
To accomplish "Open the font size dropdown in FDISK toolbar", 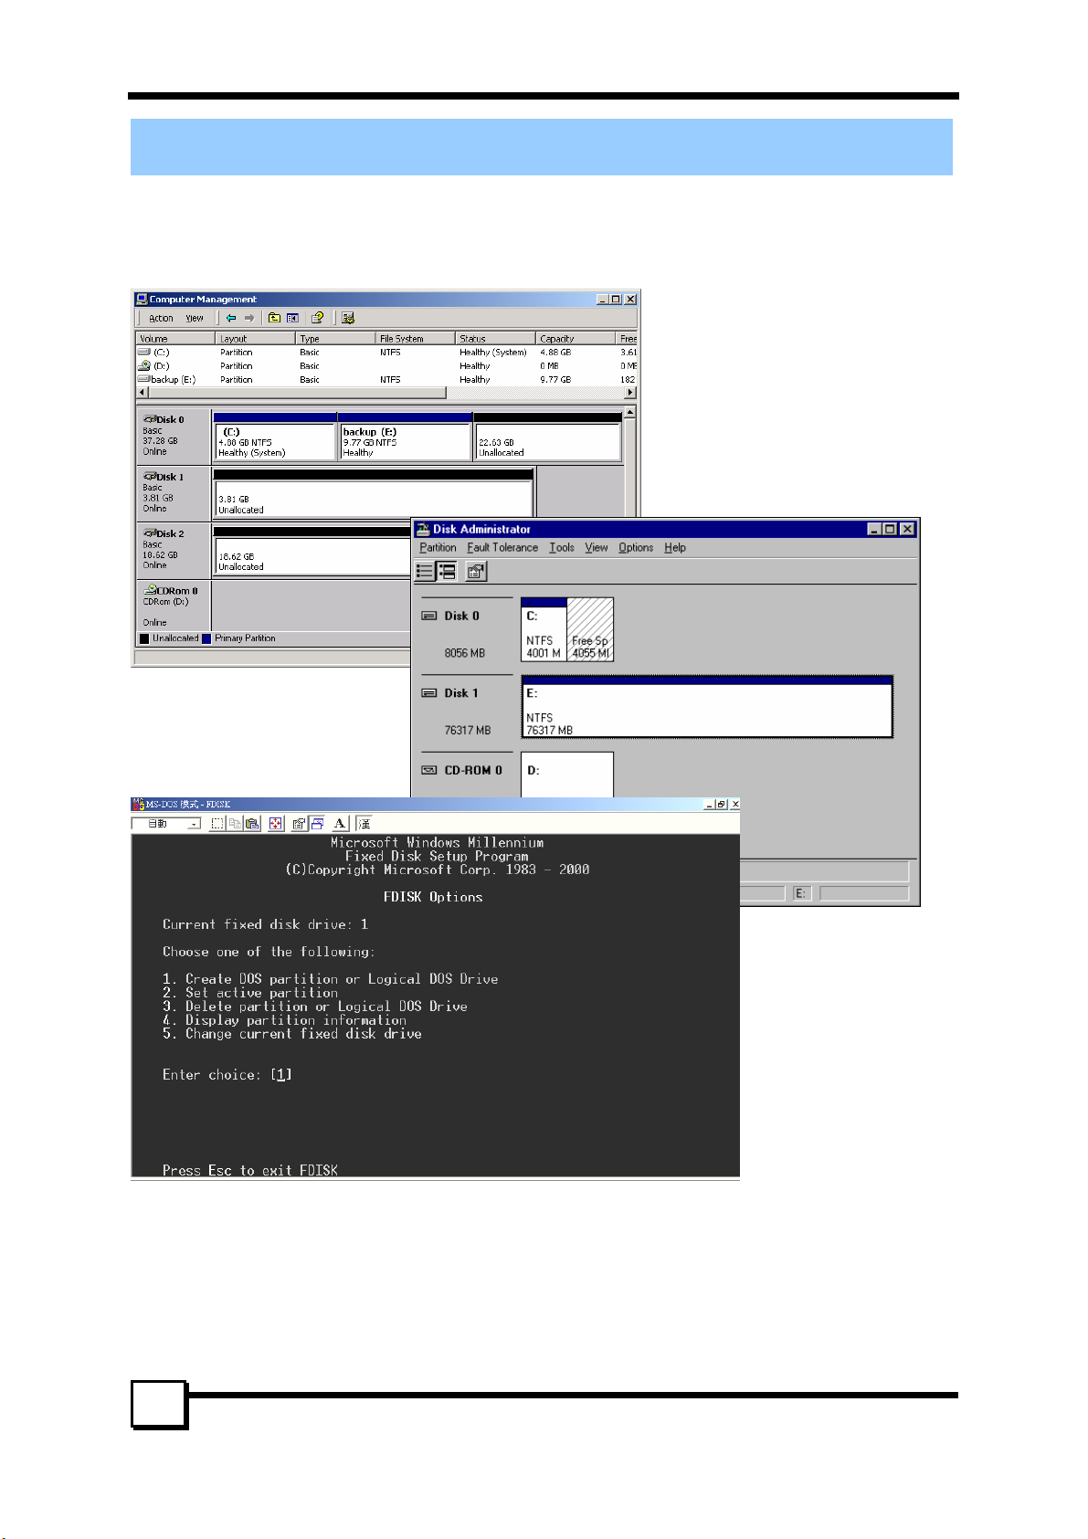I will [194, 824].
